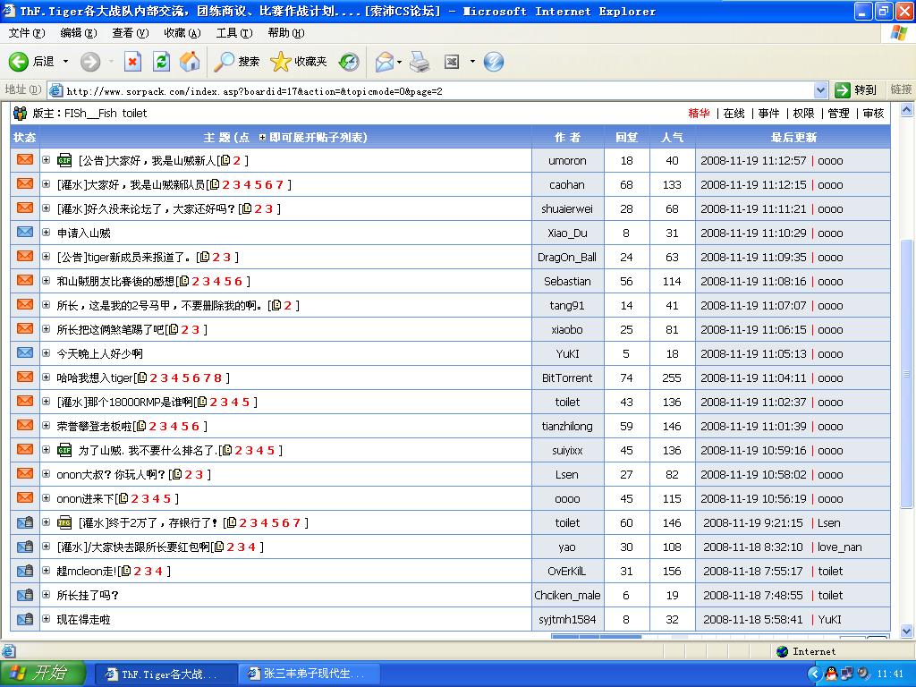This screenshot has width=916, height=687.
Task: Open the Back button history dropdown
Action: click(65, 62)
